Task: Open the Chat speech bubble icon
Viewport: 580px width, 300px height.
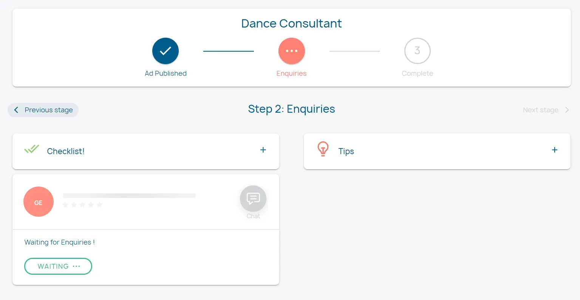Action: (x=253, y=199)
